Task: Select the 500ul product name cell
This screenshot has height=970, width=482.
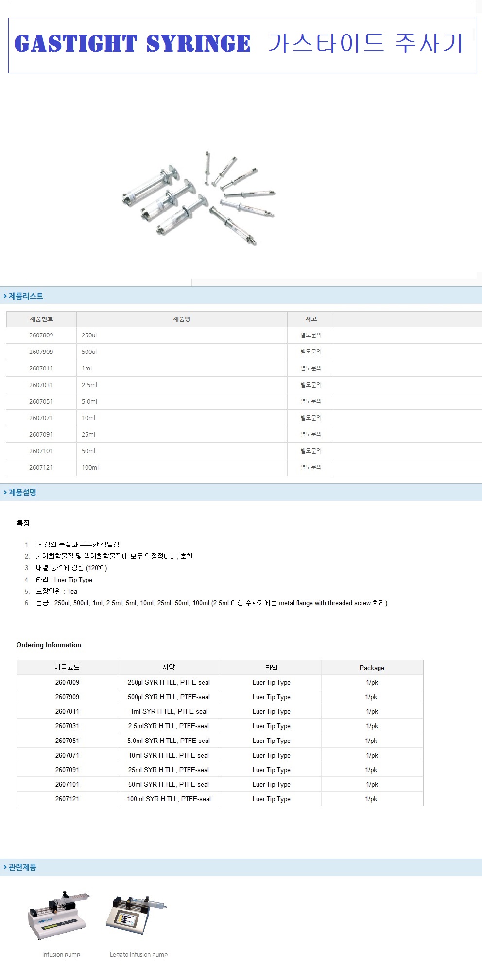Action: click(x=182, y=352)
